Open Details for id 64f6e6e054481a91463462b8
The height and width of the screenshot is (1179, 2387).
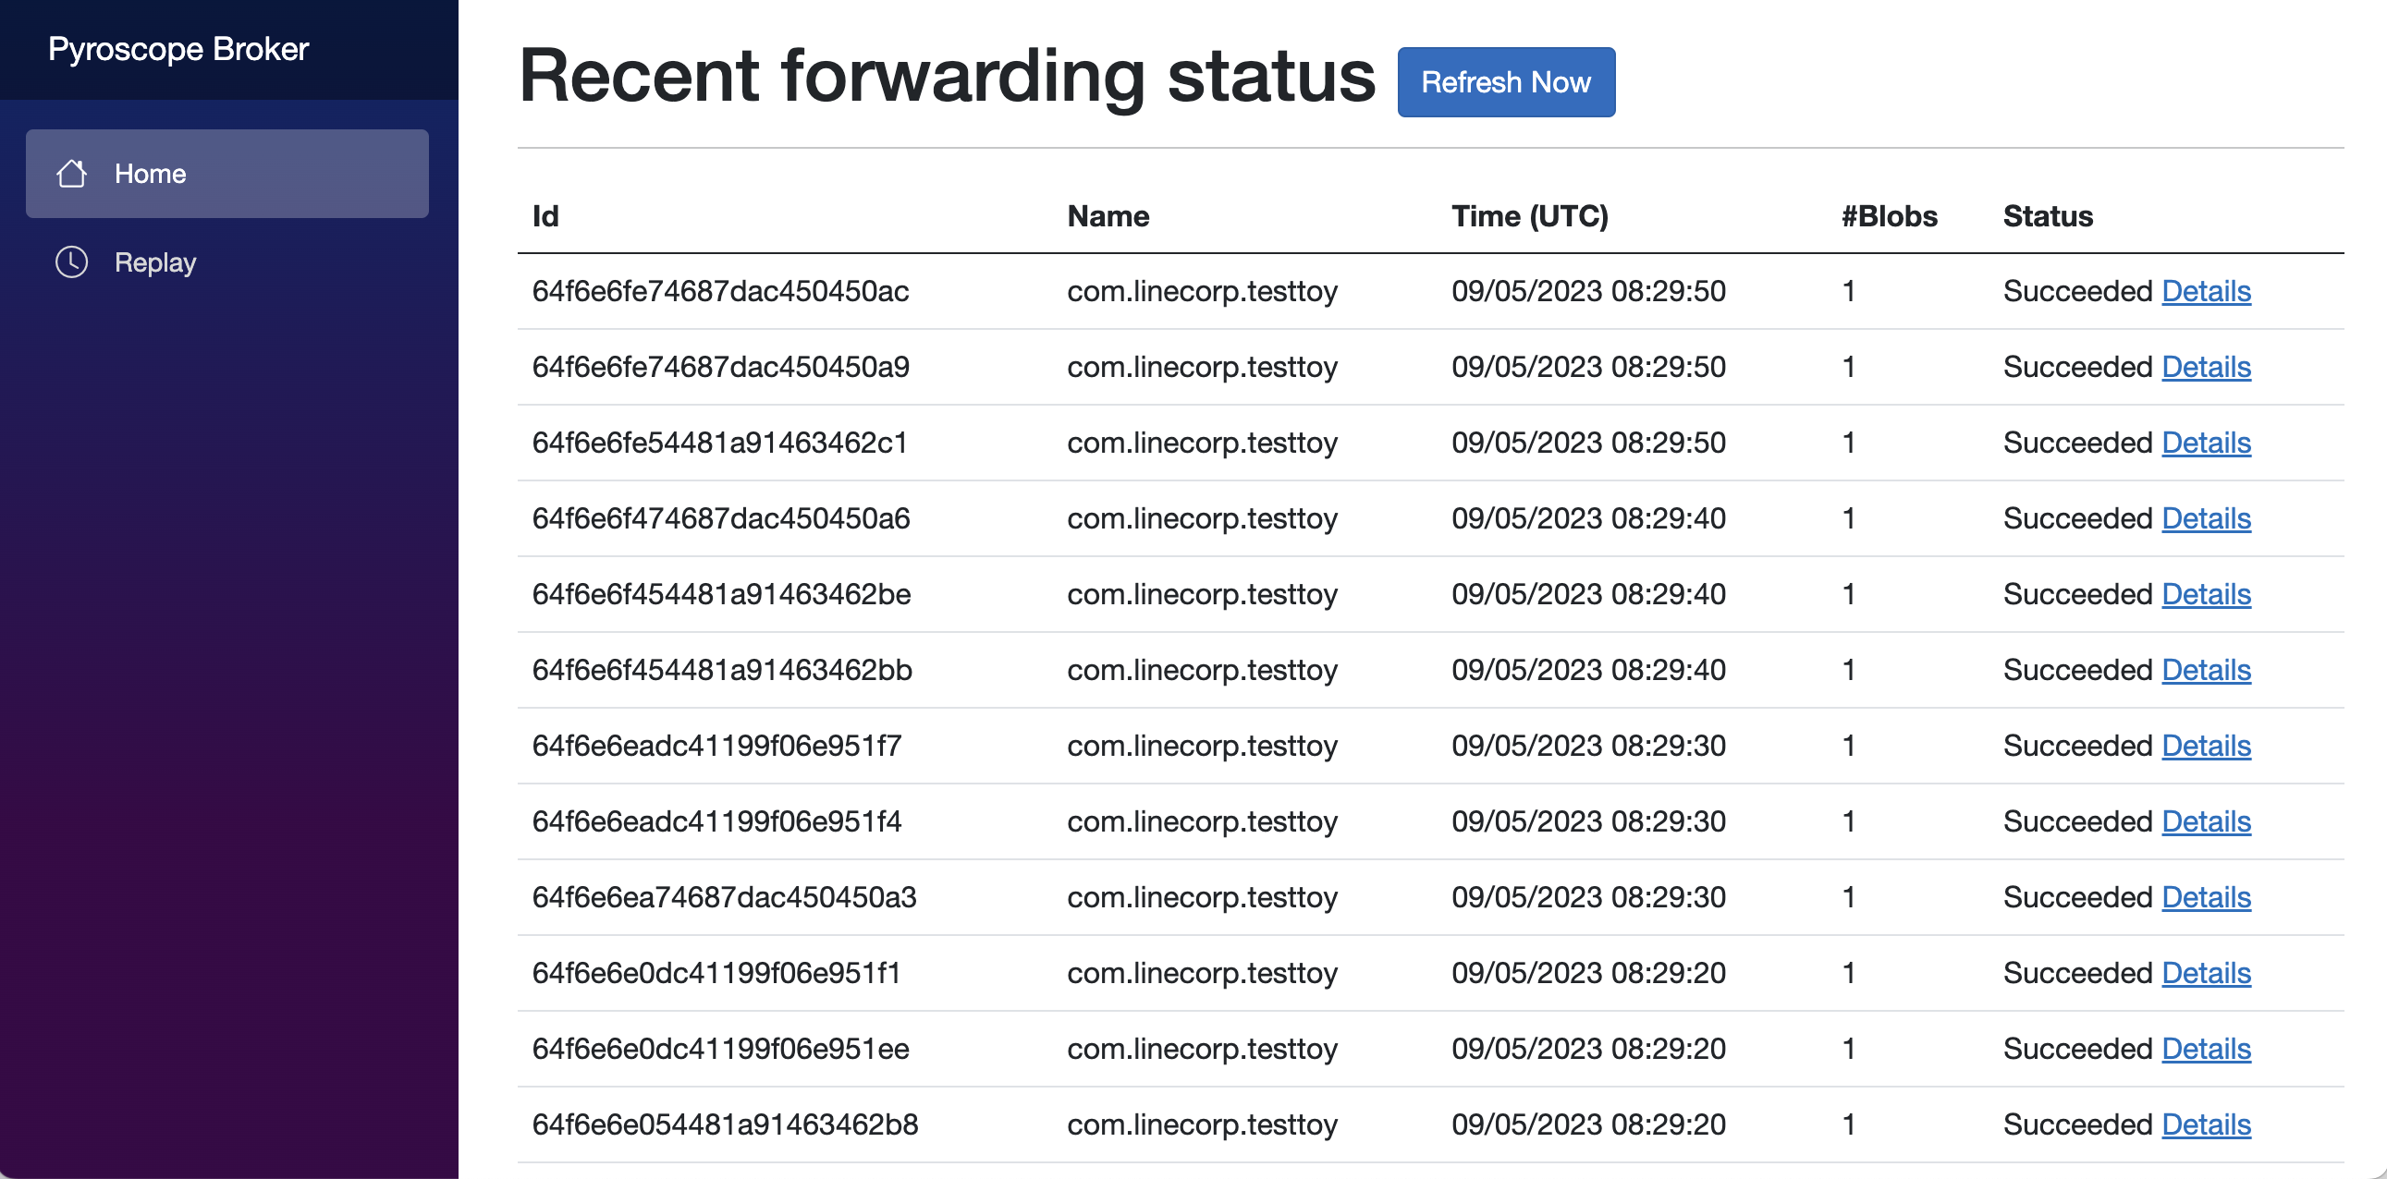pyautogui.click(x=2206, y=1124)
